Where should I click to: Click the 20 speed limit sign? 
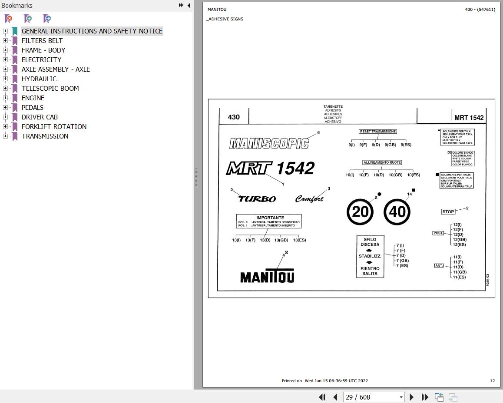click(x=360, y=211)
